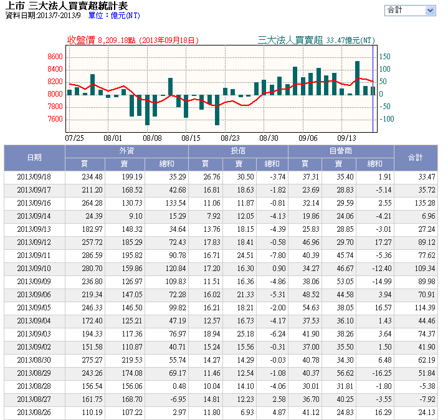Click total value 33.47 in 09/18 row
The width and height of the screenshot is (448, 420).
point(427,177)
